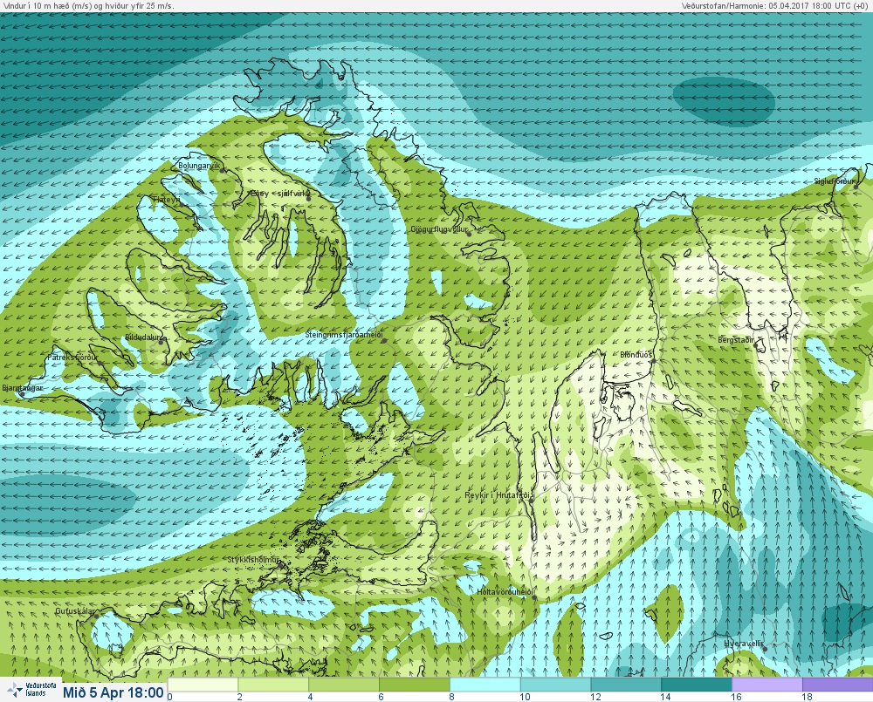This screenshot has width=873, height=702.
Task: Click the Stykkishólmur station label
Action: tap(253, 559)
